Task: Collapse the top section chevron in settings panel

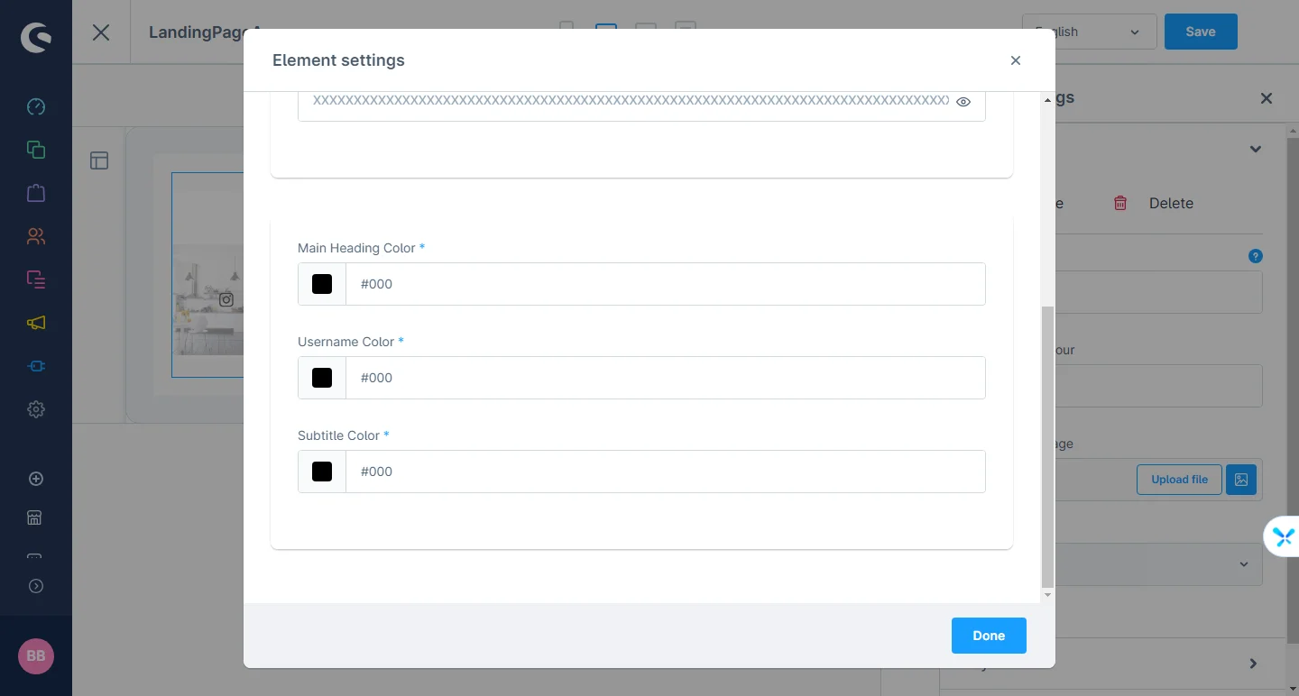Action: [1255, 150]
